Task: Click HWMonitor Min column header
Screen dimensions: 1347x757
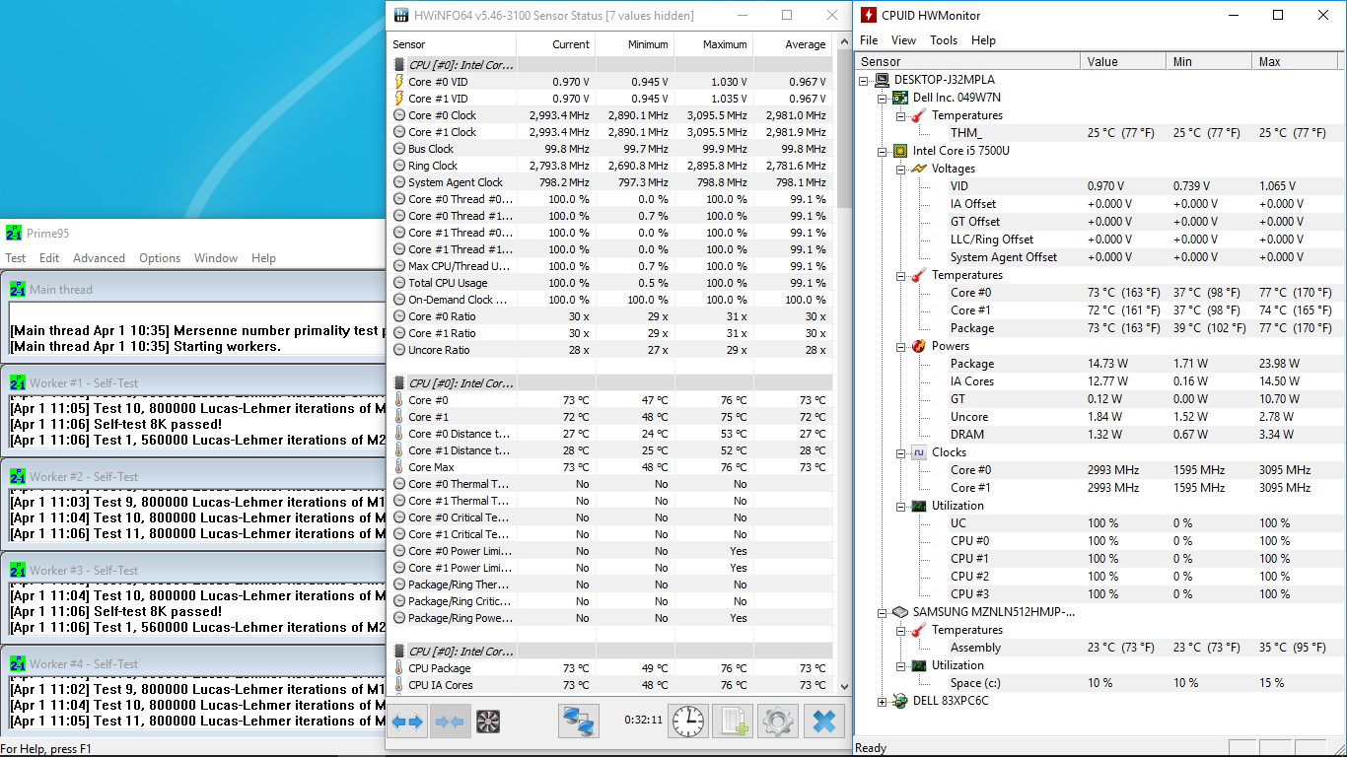Action: (1211, 61)
